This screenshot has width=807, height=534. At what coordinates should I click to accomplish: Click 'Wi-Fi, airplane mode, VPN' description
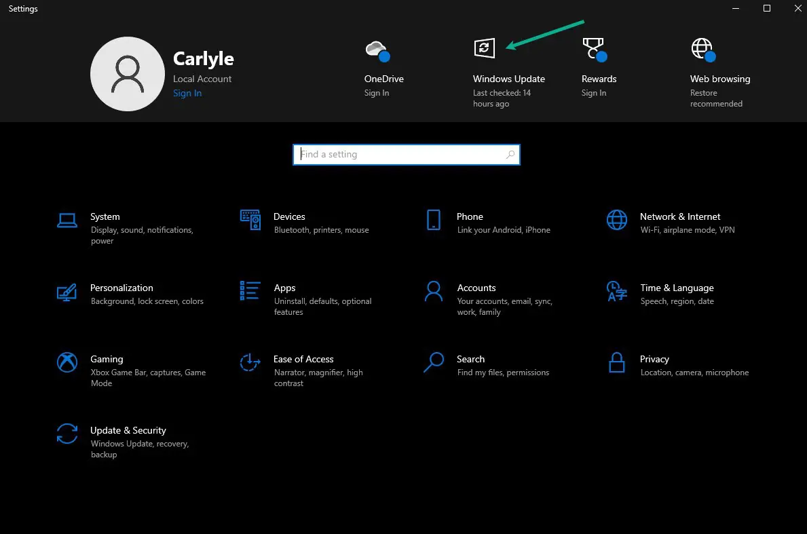(687, 230)
